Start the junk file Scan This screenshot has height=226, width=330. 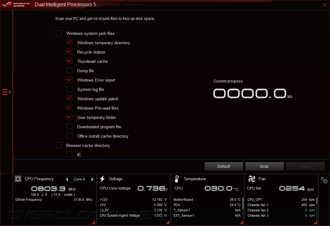264,166
